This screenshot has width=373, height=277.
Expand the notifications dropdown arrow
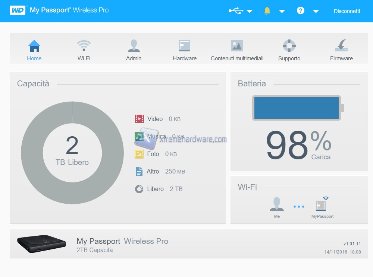click(282, 12)
